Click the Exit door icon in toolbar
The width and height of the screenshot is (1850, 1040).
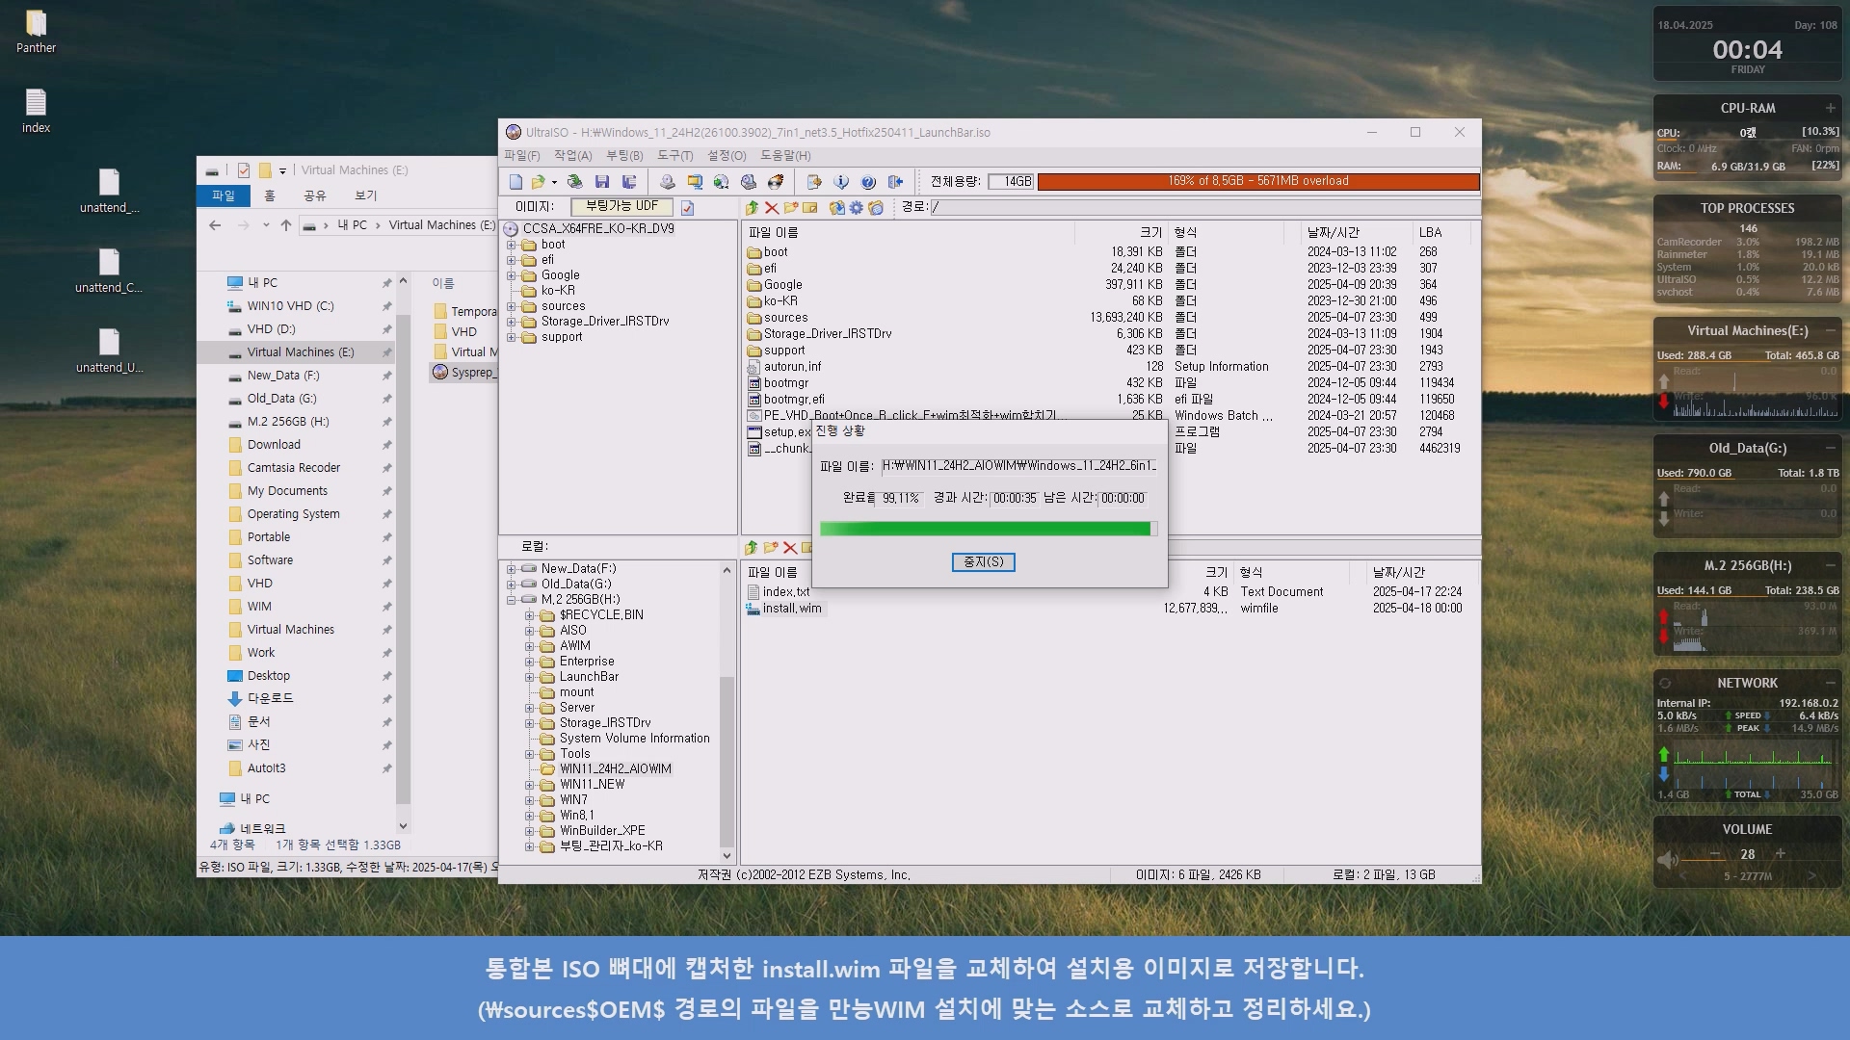click(x=895, y=182)
